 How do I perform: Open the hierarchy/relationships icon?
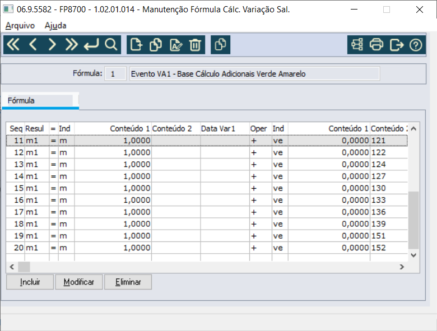coord(357,45)
